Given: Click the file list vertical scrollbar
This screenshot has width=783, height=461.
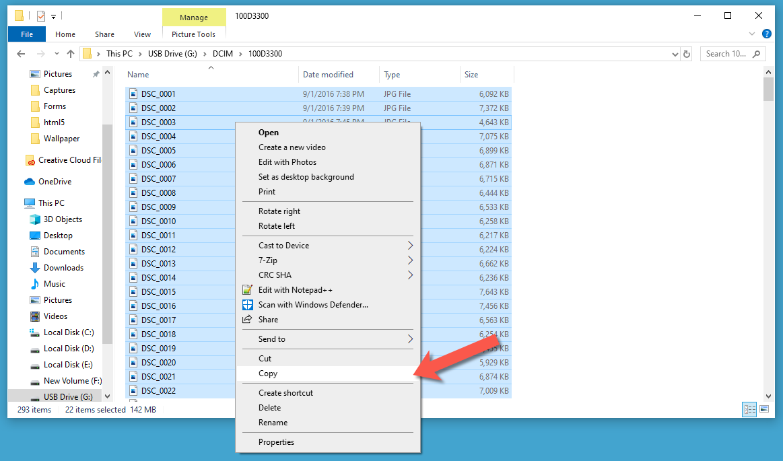Looking at the screenshot, I should 768,236.
